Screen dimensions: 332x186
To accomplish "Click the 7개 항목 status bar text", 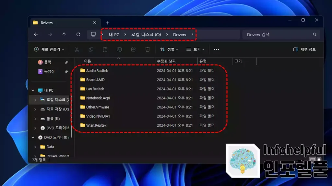I will click(x=39, y=160).
